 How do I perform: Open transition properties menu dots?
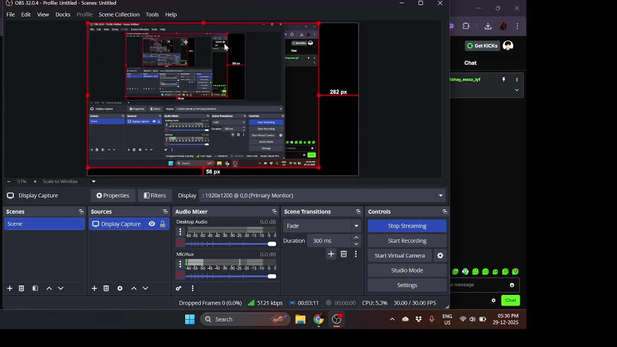coord(356,254)
